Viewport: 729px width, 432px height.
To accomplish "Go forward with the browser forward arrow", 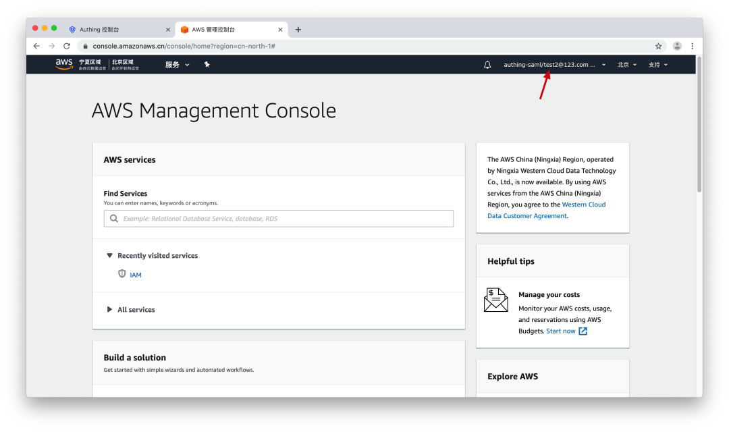I will point(51,46).
